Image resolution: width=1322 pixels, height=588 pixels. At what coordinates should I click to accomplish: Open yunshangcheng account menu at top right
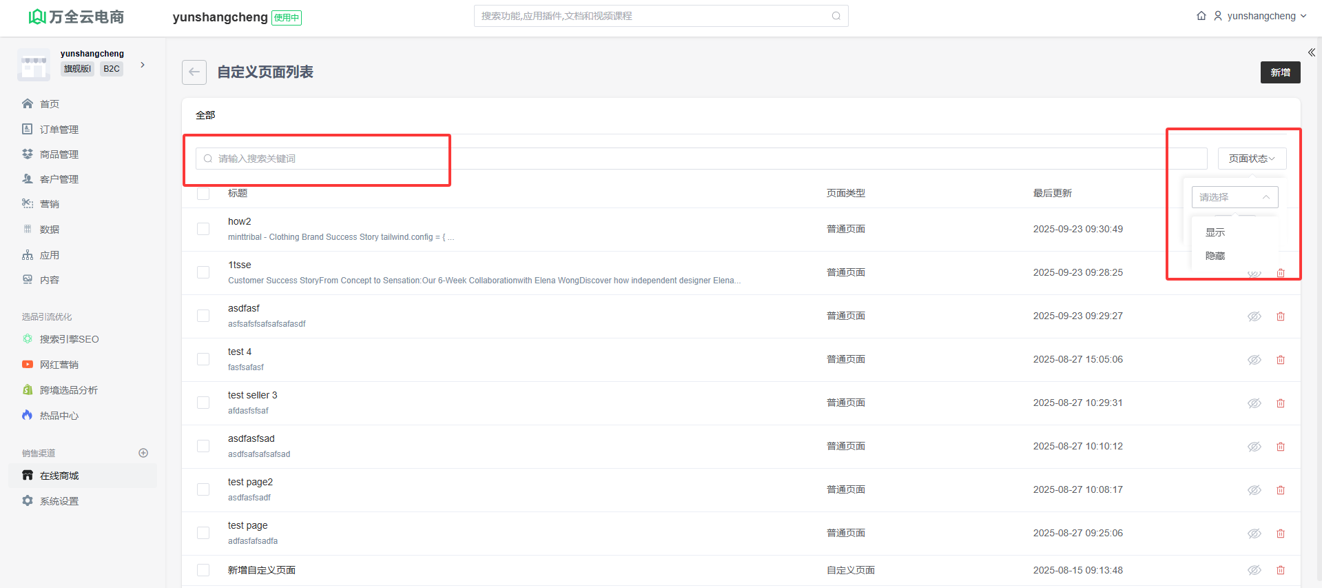pyautogui.click(x=1260, y=16)
